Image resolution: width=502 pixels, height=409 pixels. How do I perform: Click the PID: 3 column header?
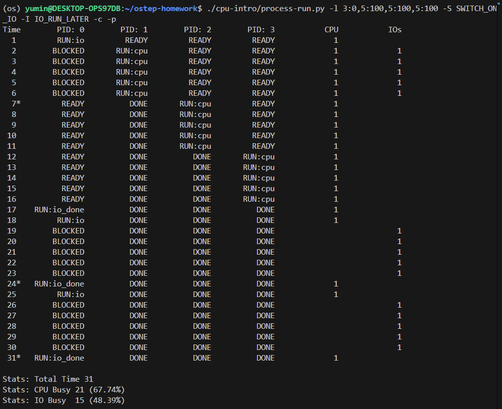coord(261,30)
